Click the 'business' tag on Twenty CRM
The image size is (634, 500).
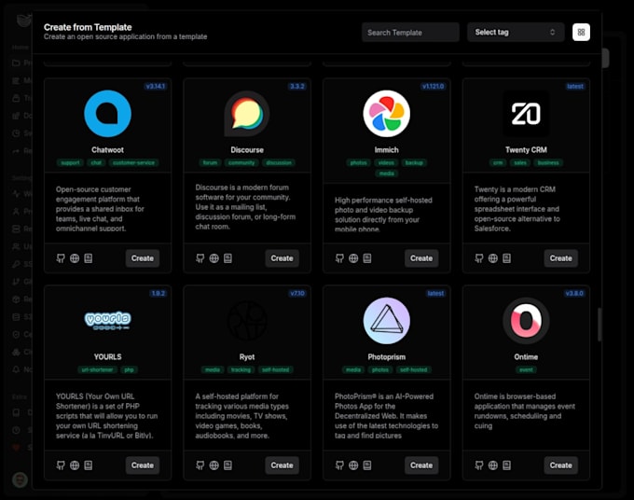point(548,162)
